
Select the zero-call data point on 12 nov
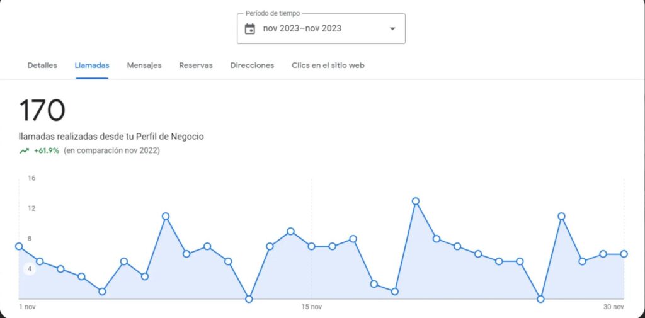tap(248, 299)
